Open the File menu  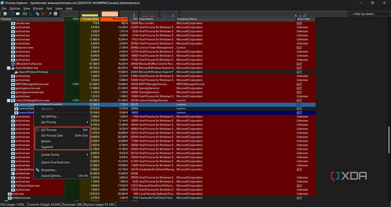point(4,9)
